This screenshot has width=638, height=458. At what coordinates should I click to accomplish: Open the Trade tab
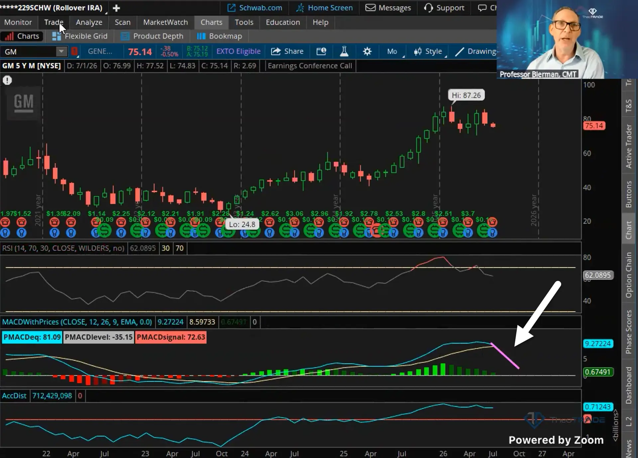pyautogui.click(x=54, y=22)
